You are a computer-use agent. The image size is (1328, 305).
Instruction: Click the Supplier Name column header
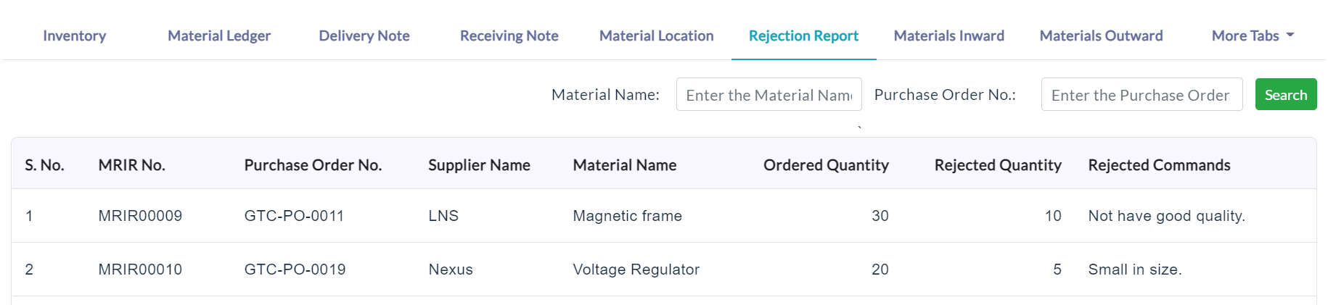point(479,165)
